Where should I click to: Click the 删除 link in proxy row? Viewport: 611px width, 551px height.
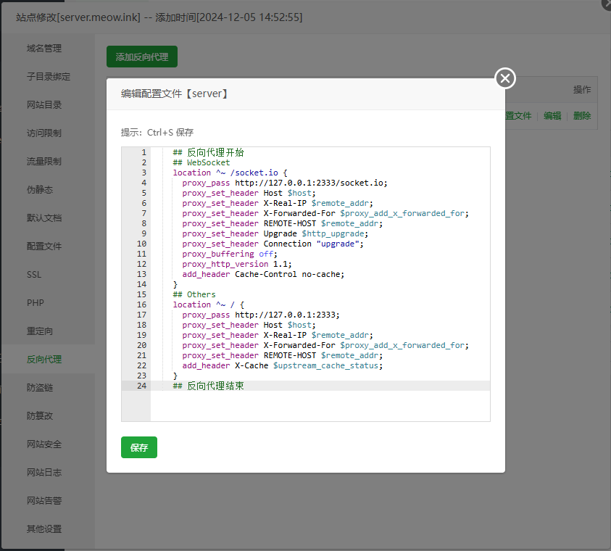tap(582, 116)
